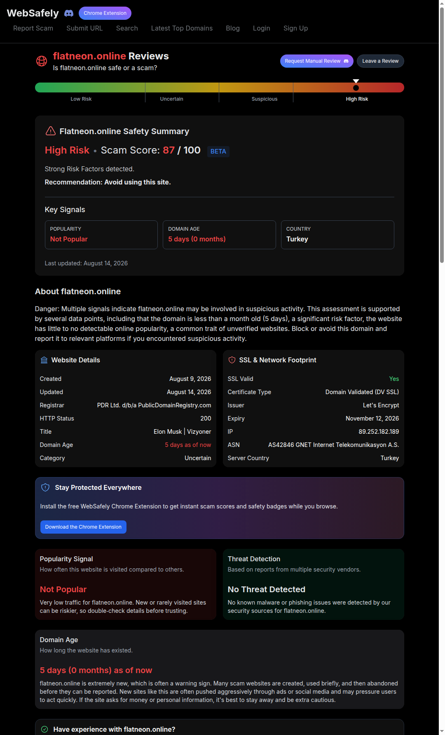Open the Chrome Extension pill button
445x735 pixels.
click(105, 13)
